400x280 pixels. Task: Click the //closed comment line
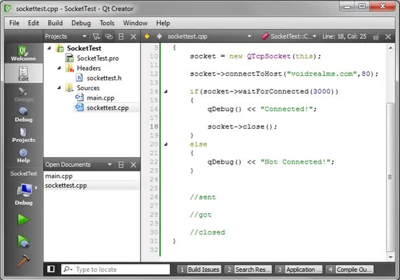tap(208, 232)
